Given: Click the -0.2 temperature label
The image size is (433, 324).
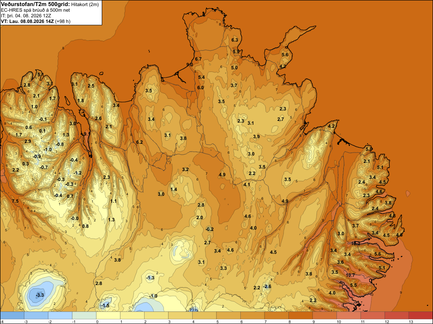Looking at the screenshot, I should 210,229.
